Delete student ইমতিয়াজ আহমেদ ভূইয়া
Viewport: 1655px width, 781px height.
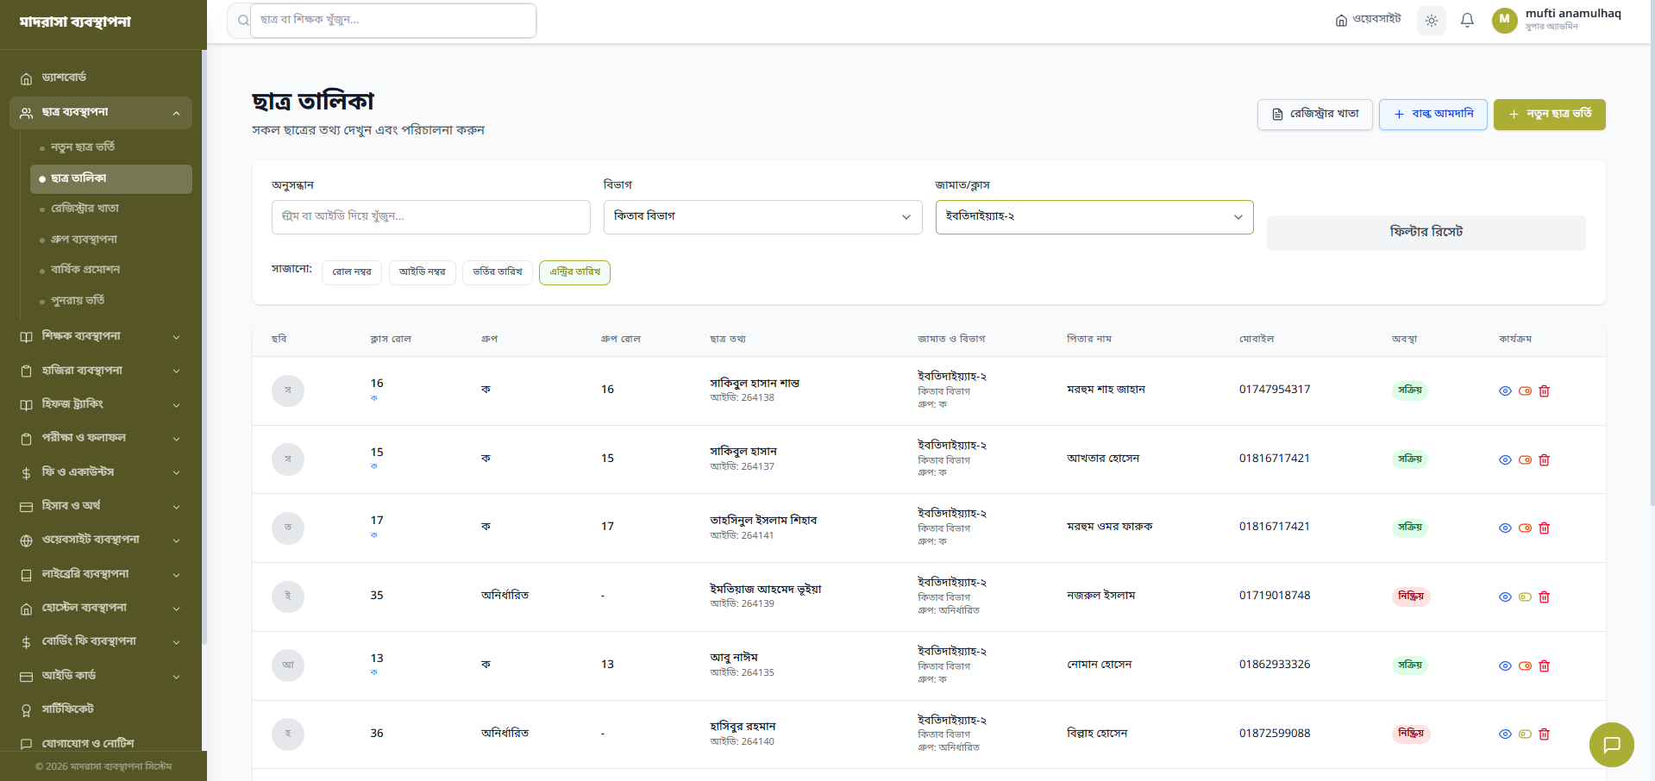pyautogui.click(x=1545, y=597)
